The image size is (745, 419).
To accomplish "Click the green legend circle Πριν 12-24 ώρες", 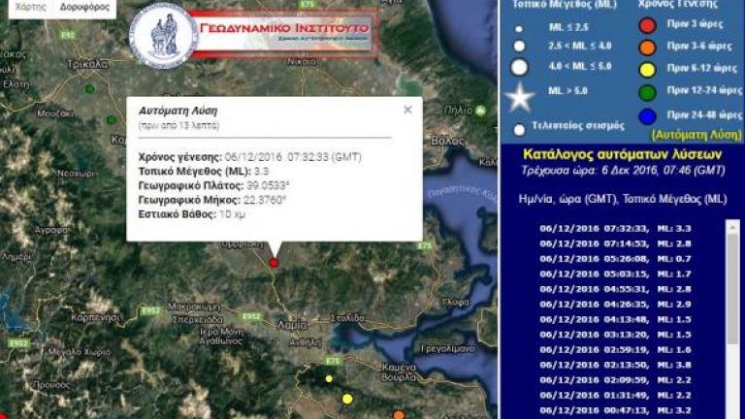I will [x=647, y=93].
